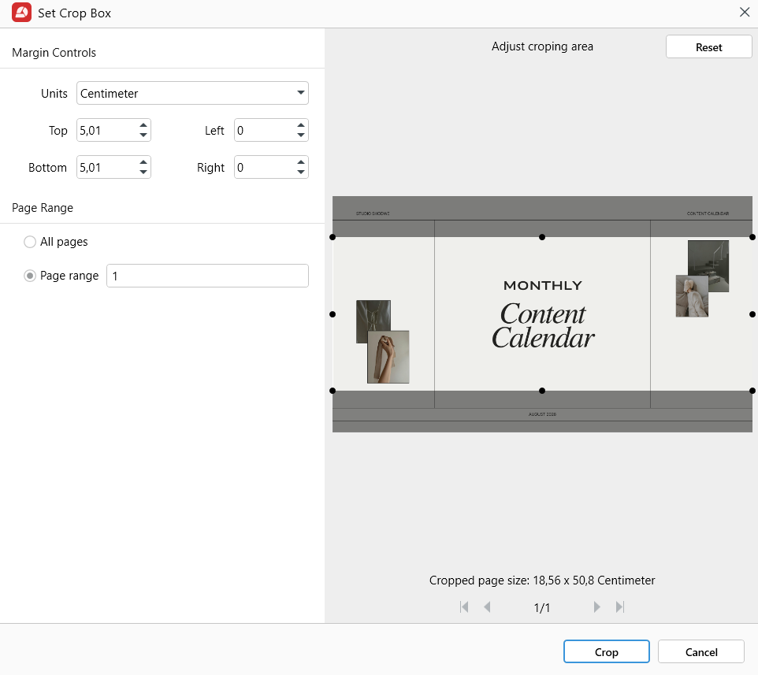Jump to the last page navigation icon
Screen dimensions: 758x675
click(x=621, y=606)
